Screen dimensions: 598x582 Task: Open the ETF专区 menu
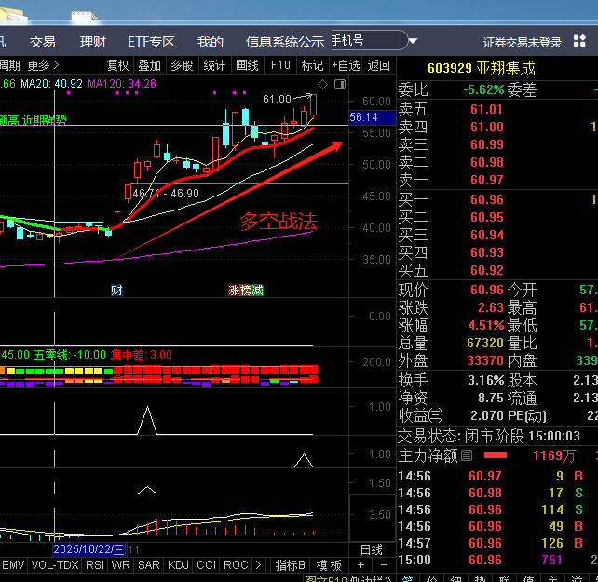151,42
